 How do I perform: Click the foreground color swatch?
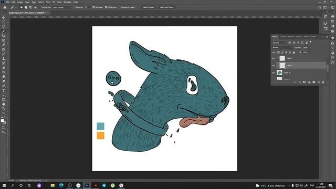tap(2, 121)
